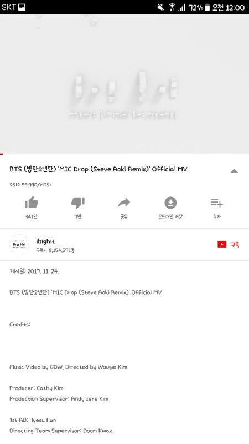Open the ibighit channel name
The image size is (249, 444).
pos(45,241)
